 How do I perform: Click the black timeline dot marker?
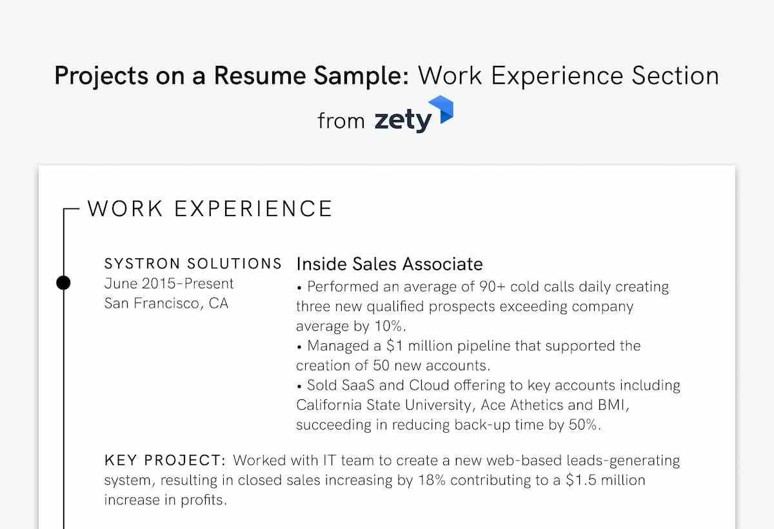pyautogui.click(x=63, y=283)
